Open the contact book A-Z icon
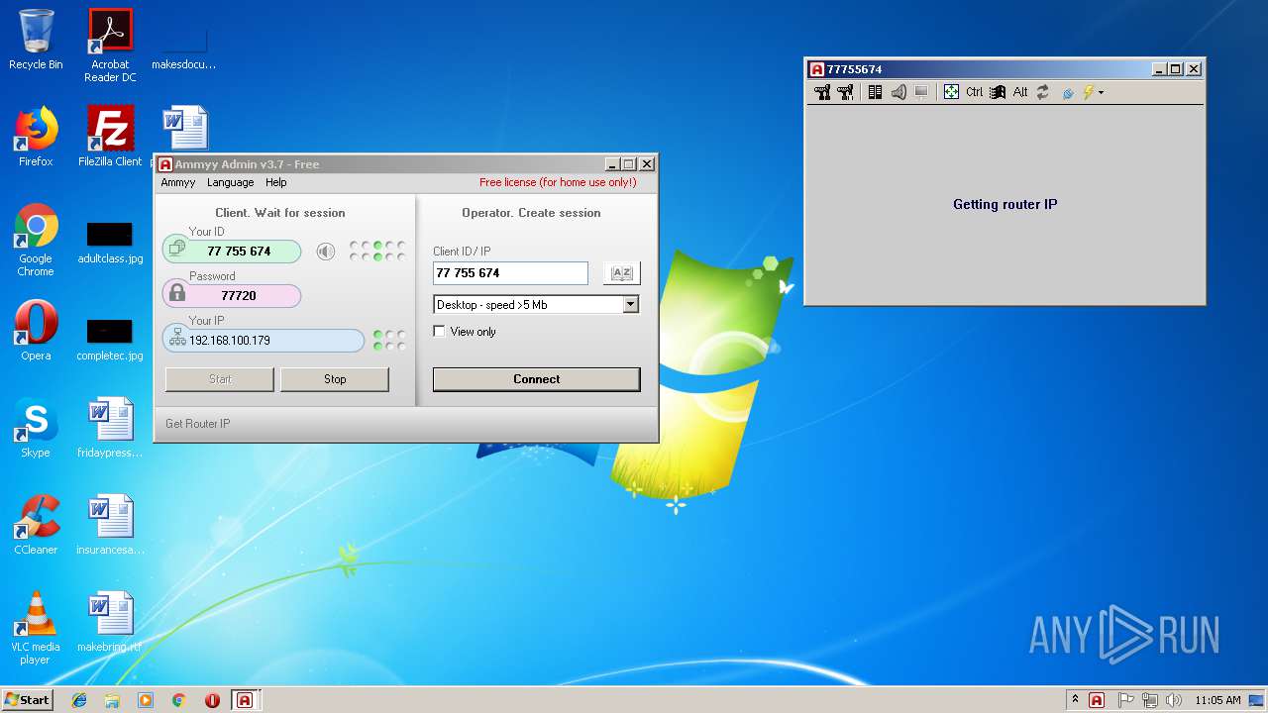The height and width of the screenshot is (713, 1268). point(622,273)
